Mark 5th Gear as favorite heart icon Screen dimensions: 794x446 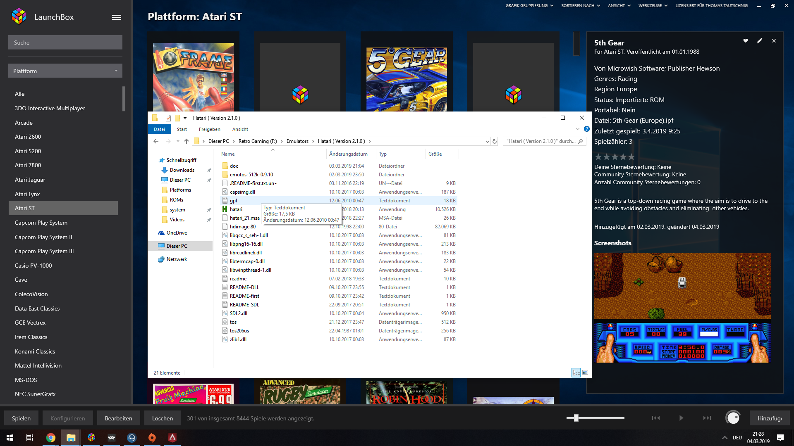click(746, 41)
